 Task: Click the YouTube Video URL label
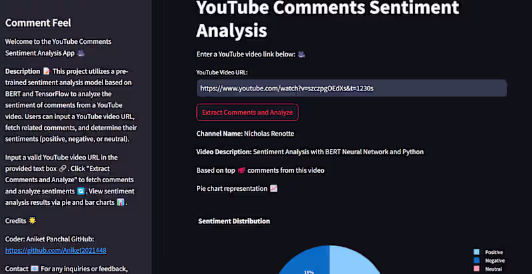coord(222,72)
